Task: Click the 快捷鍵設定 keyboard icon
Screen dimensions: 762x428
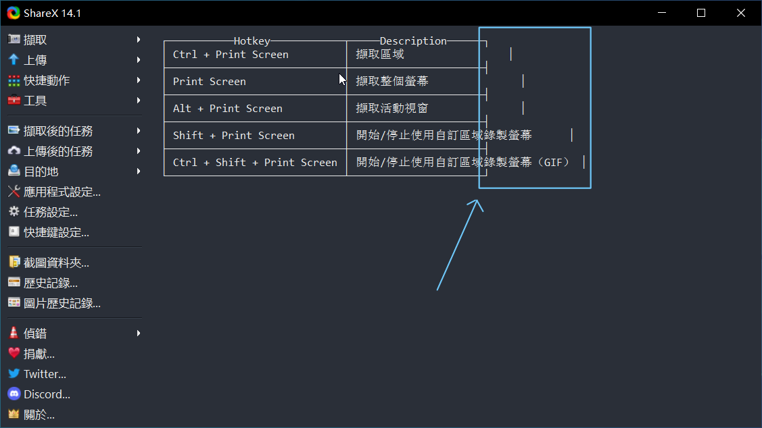Action: coord(14,232)
